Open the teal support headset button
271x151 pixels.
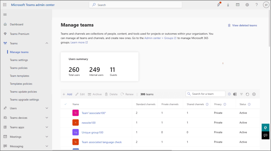pyautogui.click(x=265, y=128)
